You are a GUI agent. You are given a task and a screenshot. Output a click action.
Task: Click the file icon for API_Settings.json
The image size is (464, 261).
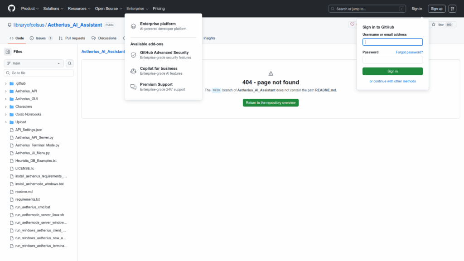pyautogui.click(x=11, y=130)
